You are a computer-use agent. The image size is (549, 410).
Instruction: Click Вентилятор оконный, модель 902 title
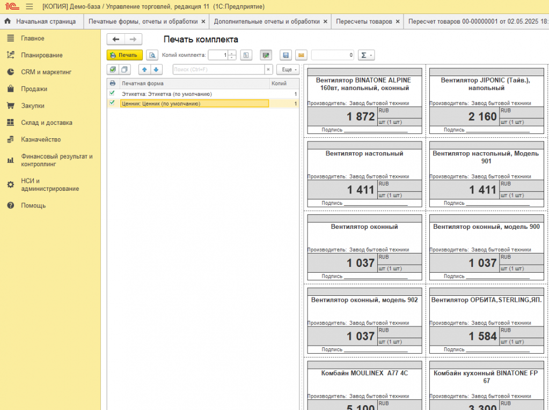coord(364,300)
